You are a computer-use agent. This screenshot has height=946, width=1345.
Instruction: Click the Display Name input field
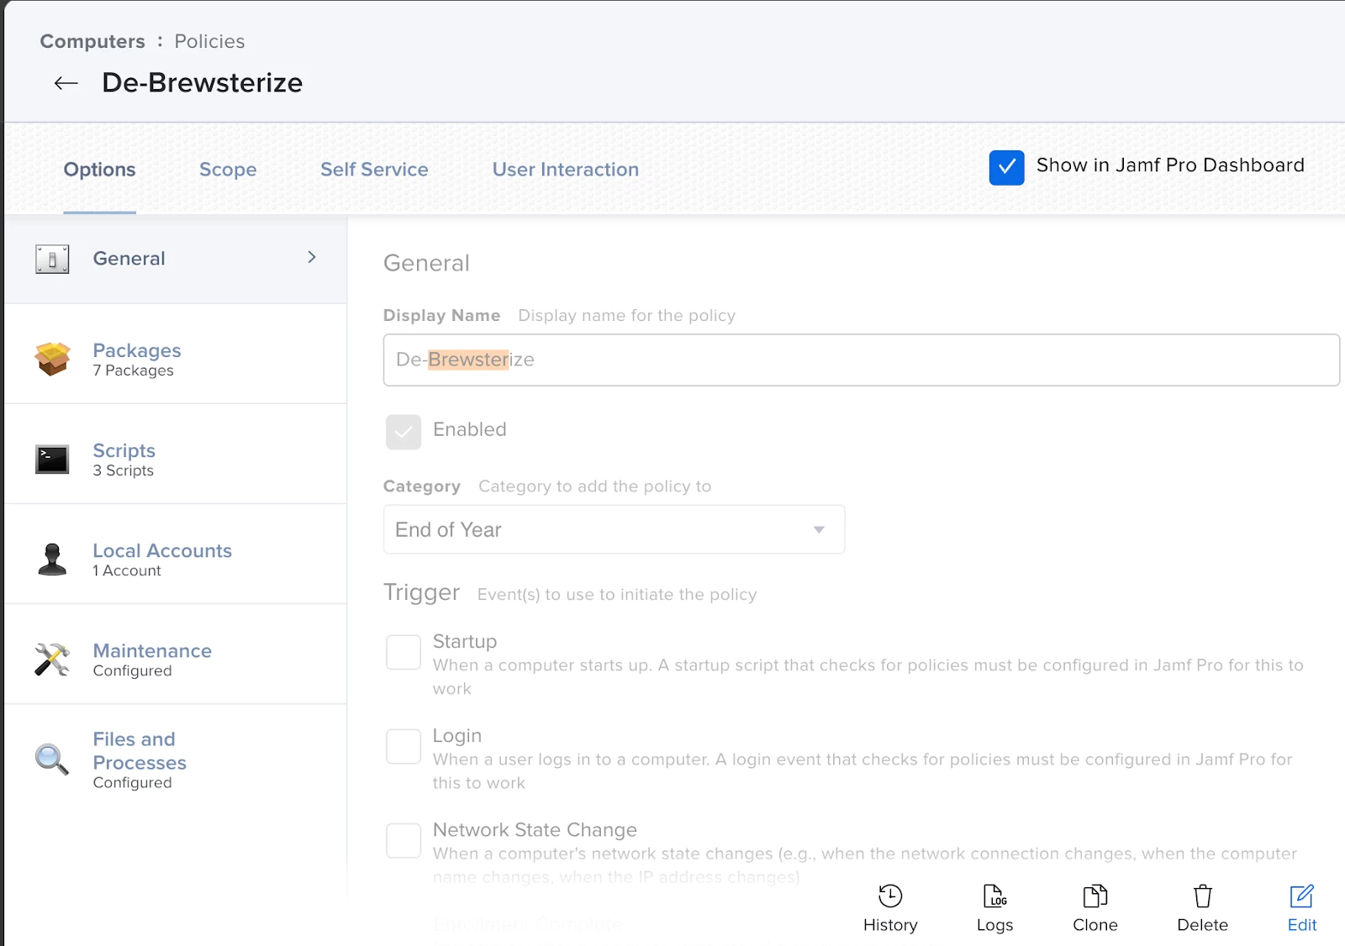tap(862, 360)
